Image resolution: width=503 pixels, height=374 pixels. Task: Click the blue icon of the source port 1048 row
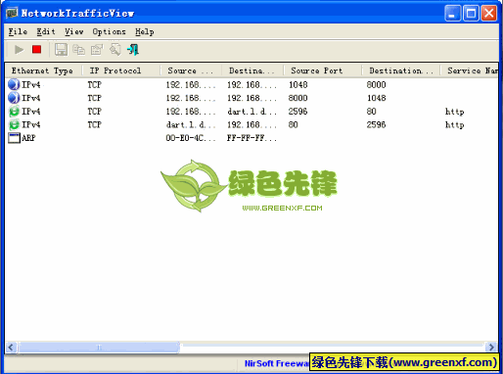(14, 84)
